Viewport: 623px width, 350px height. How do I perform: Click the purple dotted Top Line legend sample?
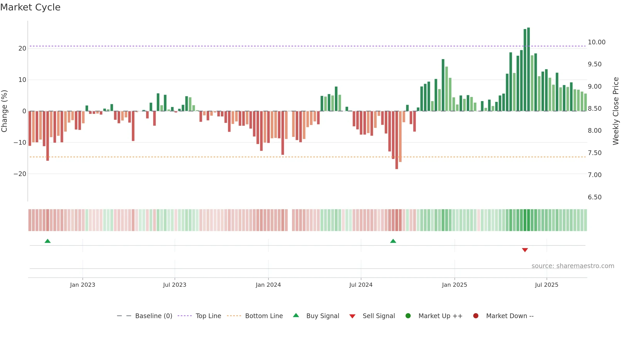[185, 316]
